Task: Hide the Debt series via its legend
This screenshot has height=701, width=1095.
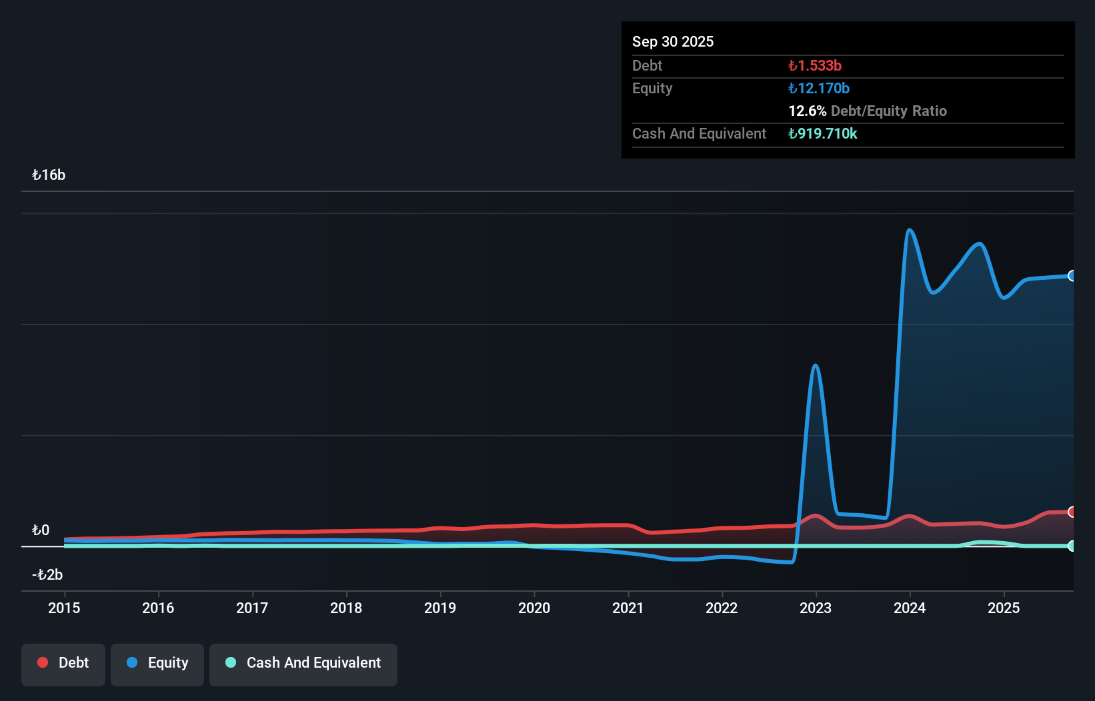Action: click(x=63, y=662)
